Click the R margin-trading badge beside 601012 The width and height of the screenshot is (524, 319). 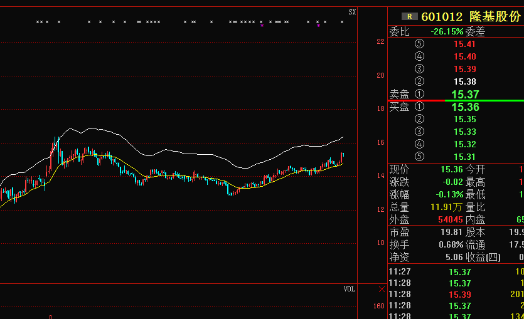coord(409,16)
